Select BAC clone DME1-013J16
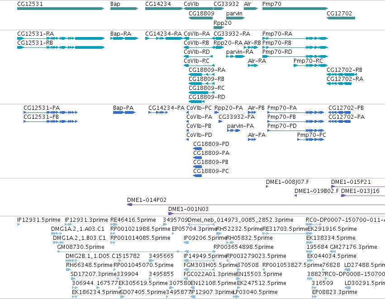The image size is (385, 299). (x=363, y=196)
